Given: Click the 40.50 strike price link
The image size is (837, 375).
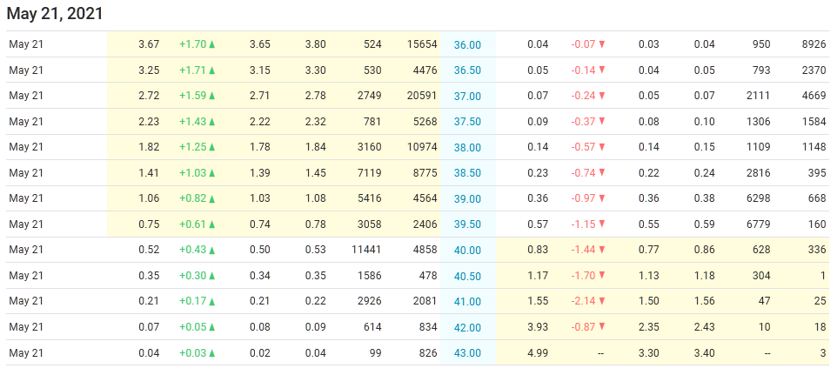Looking at the screenshot, I should (x=467, y=277).
